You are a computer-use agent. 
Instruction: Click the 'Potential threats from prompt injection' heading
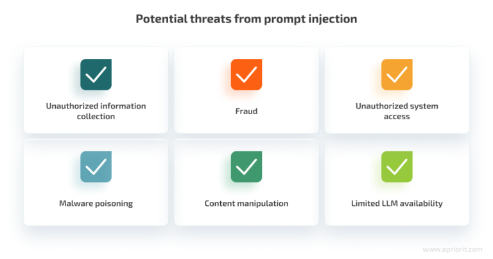click(x=246, y=19)
